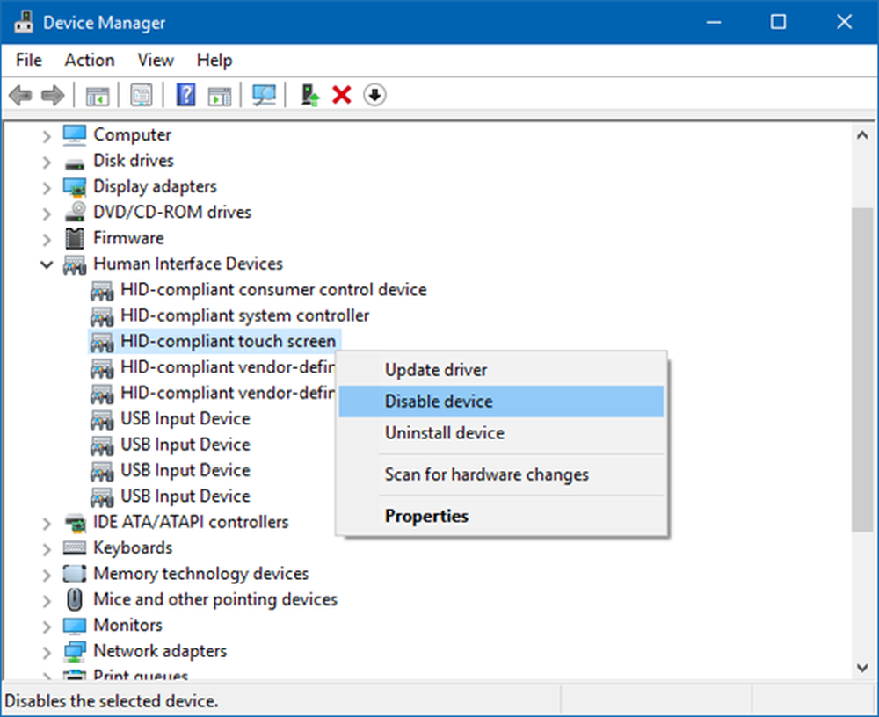Open Properties from the context menu
The height and width of the screenshot is (717, 879).
click(x=426, y=516)
